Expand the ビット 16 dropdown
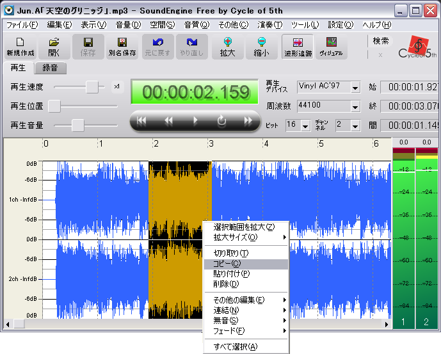The height and width of the screenshot is (354, 441). pyautogui.click(x=305, y=125)
